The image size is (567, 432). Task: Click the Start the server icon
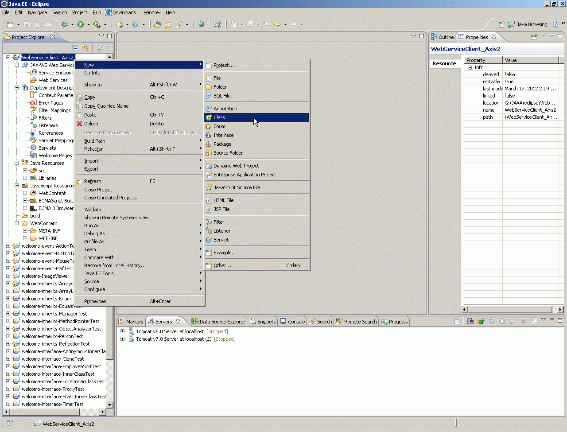point(502,322)
